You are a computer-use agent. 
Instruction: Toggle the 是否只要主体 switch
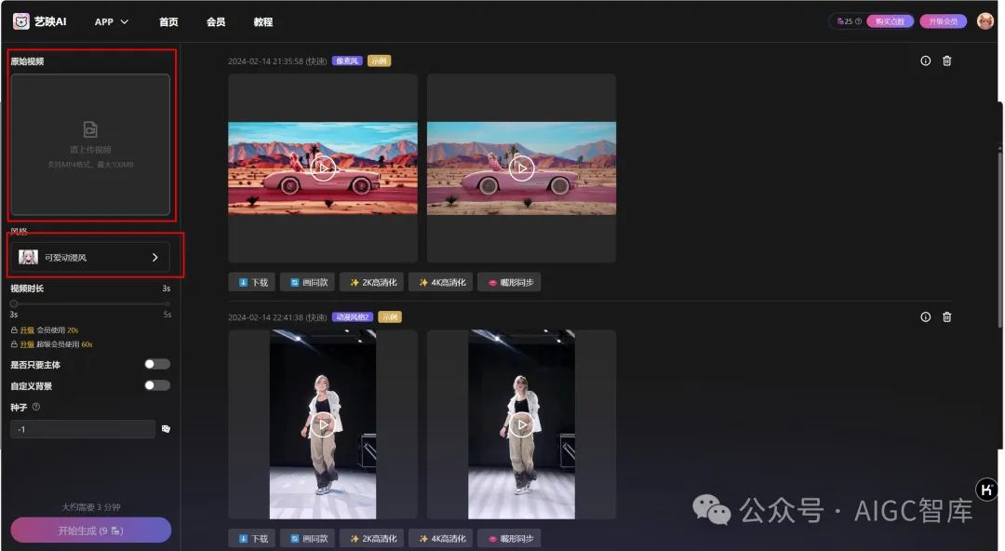pyautogui.click(x=157, y=364)
